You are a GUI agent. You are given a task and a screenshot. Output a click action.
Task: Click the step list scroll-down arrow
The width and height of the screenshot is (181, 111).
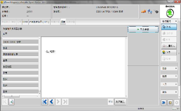click(x=40, y=94)
